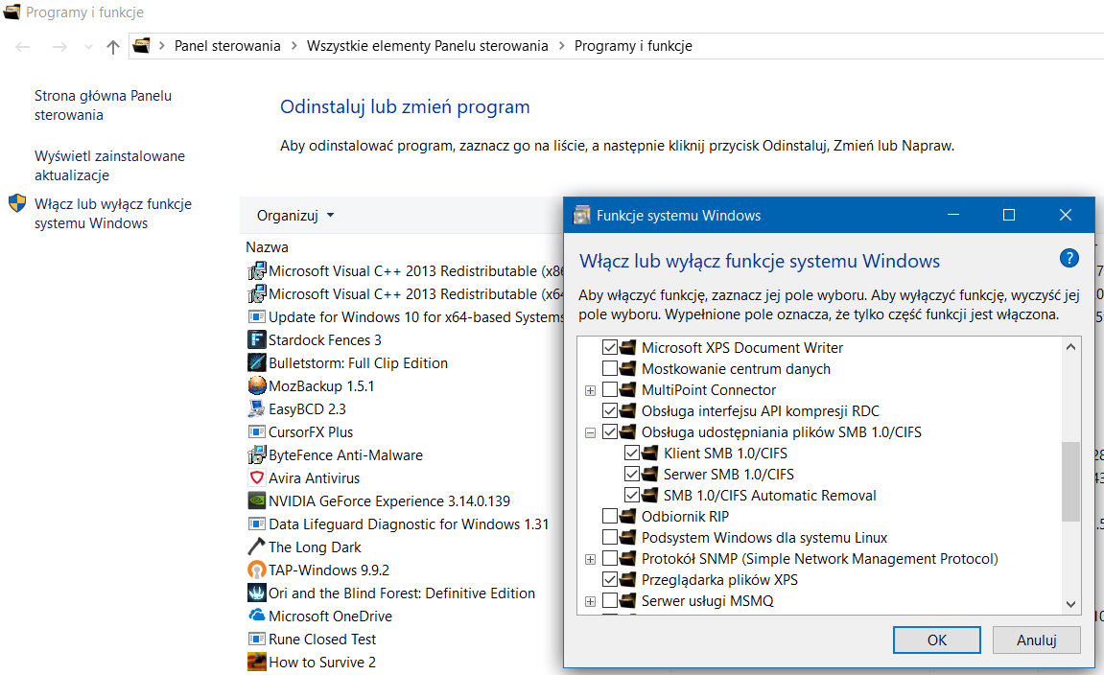The image size is (1104, 675).
Task: Enable Podsystem Windows dla systemu Linux
Action: click(x=610, y=538)
